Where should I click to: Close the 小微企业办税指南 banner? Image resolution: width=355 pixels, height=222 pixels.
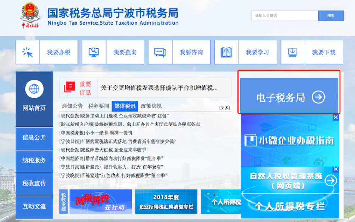(x=335, y=117)
